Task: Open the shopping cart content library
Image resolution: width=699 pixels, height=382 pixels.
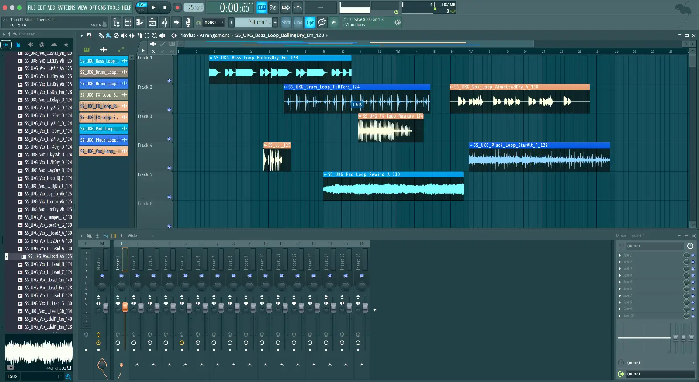Action: tap(334, 22)
